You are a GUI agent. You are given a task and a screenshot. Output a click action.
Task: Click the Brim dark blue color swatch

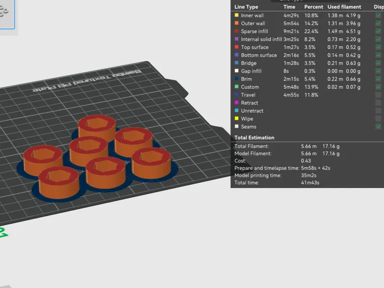pyautogui.click(x=236, y=79)
